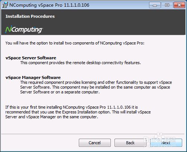
Task: Go Back to the previous installer step
Action: (x=130, y=143)
